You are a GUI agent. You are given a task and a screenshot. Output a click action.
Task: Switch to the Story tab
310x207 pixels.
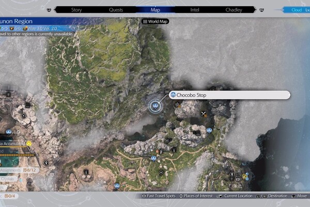[x=76, y=10]
